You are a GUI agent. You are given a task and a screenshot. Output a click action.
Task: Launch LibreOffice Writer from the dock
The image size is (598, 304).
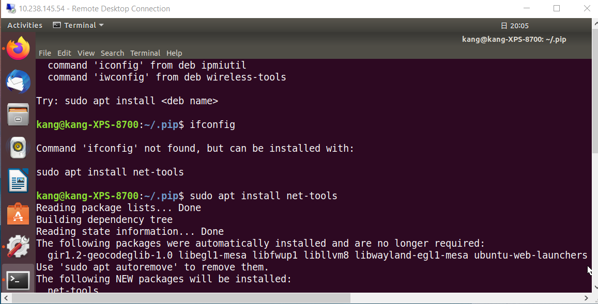pos(18,181)
